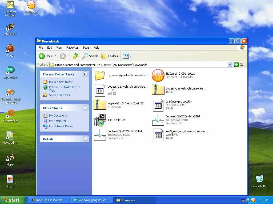Switch to Windows gangster ed... taskbar window

(x=92, y=200)
